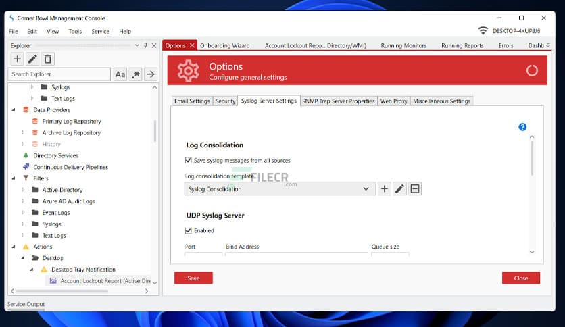
Task: Uncheck Save syslog messages from all sources
Action: point(188,160)
